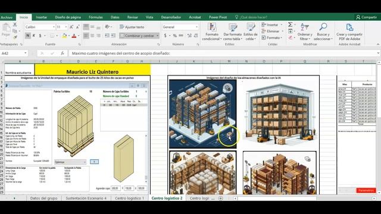The image size is (381, 214).
Task: Open the Centro logístico 1 sheet tab
Action: [x=130, y=198]
